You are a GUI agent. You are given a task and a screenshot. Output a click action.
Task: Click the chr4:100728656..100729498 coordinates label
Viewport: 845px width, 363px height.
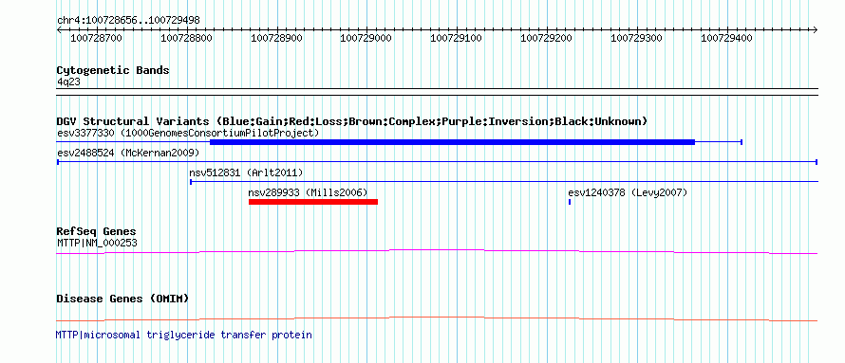[128, 21]
